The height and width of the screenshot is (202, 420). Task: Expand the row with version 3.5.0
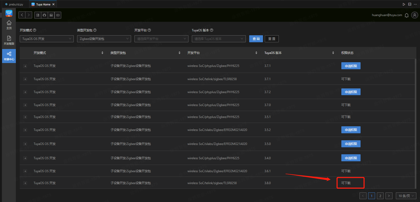25,144
